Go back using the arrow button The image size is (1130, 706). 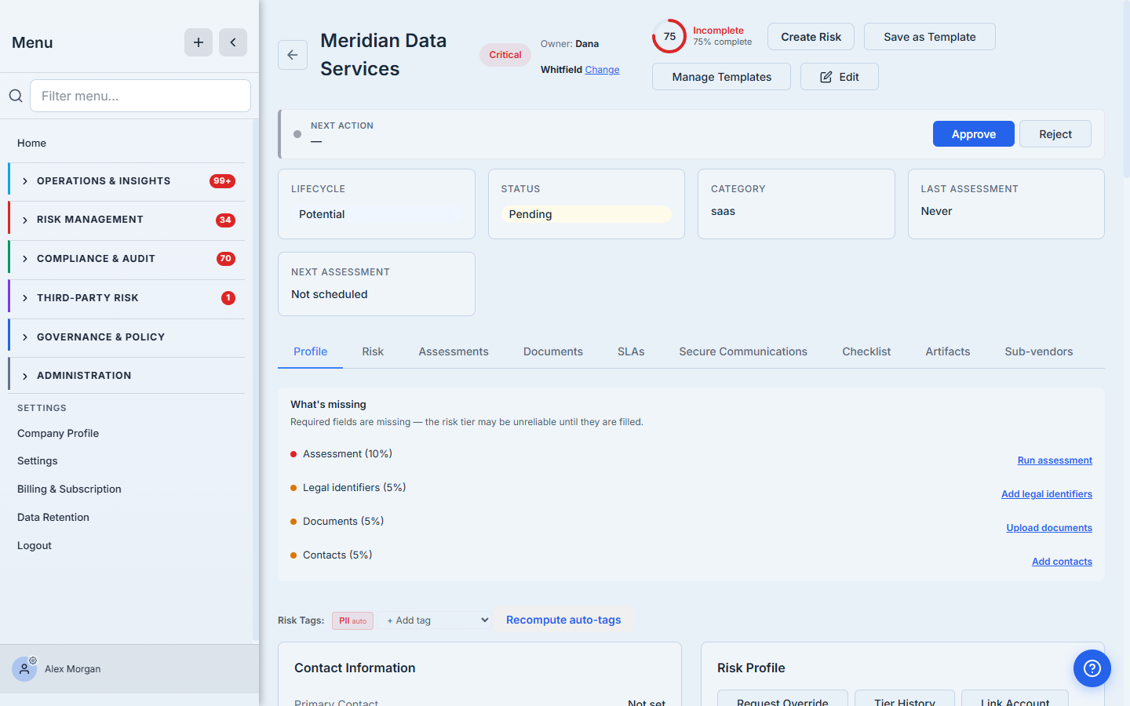click(293, 55)
